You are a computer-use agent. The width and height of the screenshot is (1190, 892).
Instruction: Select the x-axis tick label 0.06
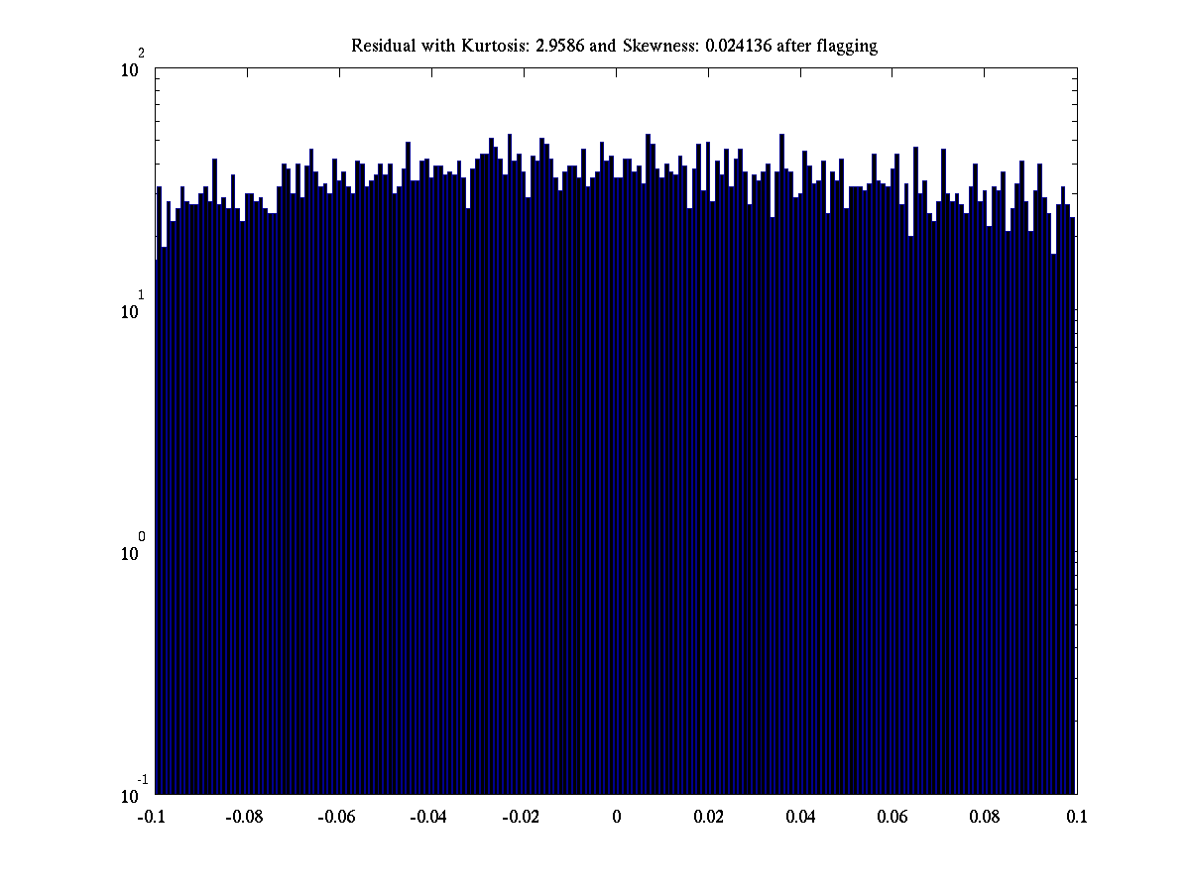pos(892,817)
